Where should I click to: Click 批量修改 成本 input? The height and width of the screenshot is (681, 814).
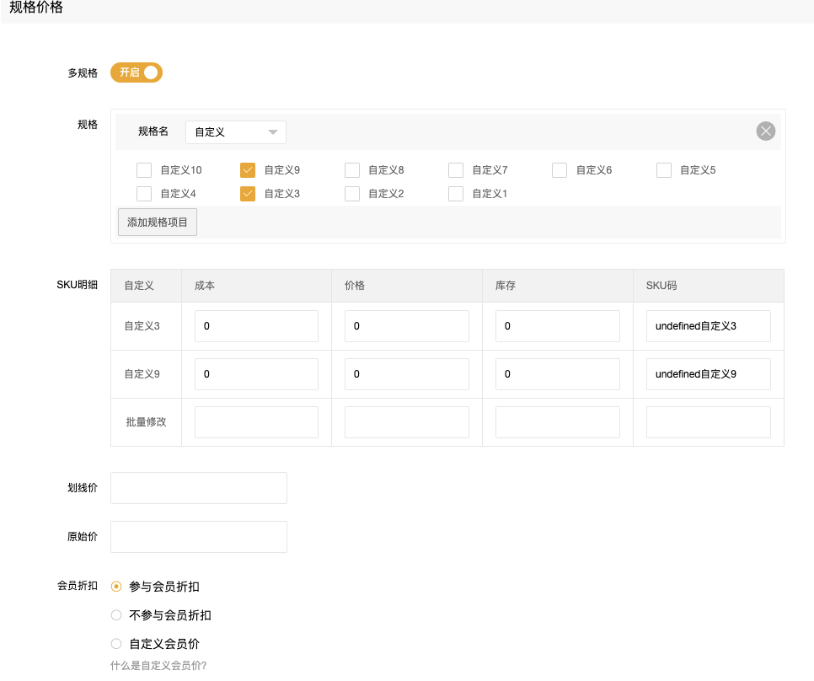tap(256, 422)
